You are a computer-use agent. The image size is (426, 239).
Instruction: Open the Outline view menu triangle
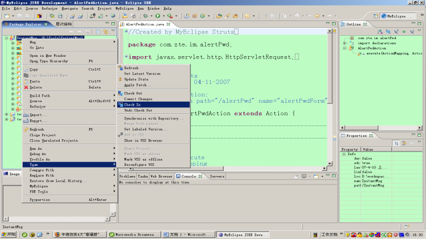tap(419, 31)
